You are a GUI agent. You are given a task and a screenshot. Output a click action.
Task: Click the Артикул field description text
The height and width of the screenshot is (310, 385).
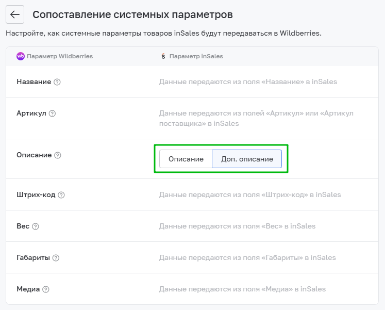(x=256, y=118)
